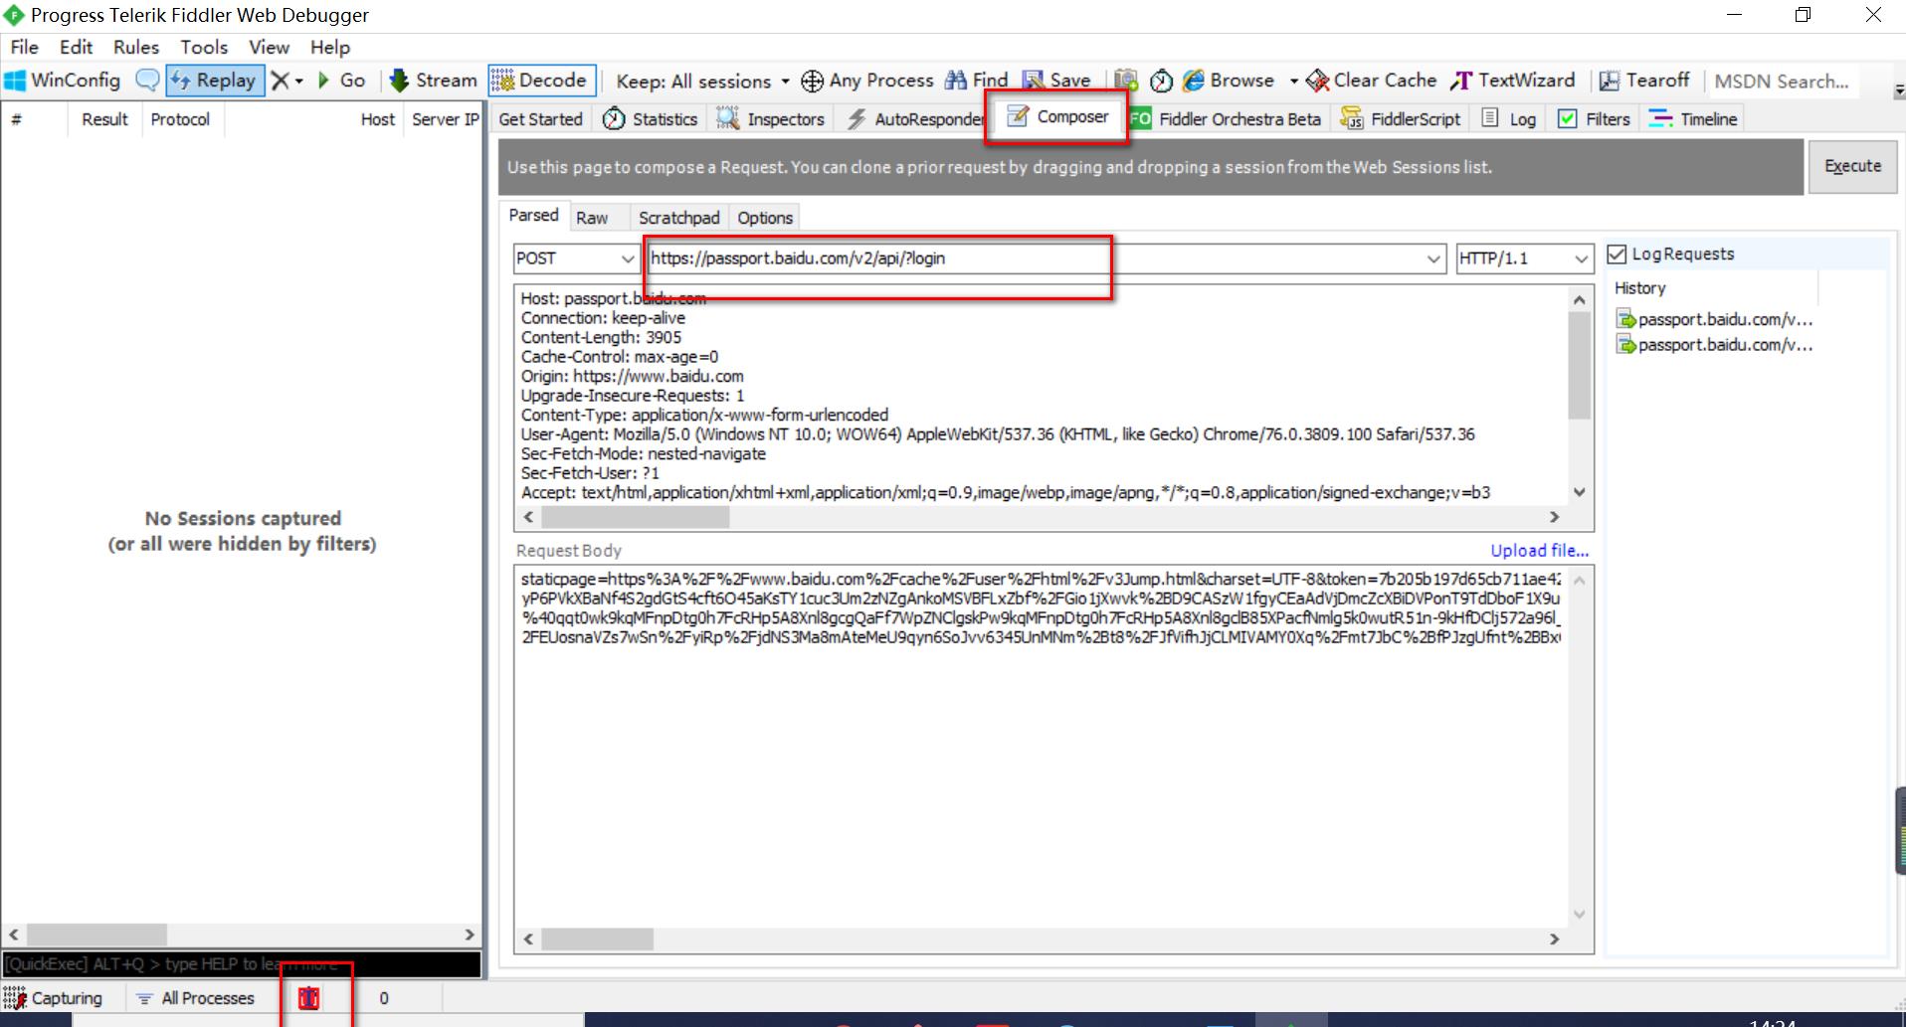This screenshot has width=1906, height=1027.
Task: Expand the URL history dropdown arrow
Action: [x=1433, y=258]
